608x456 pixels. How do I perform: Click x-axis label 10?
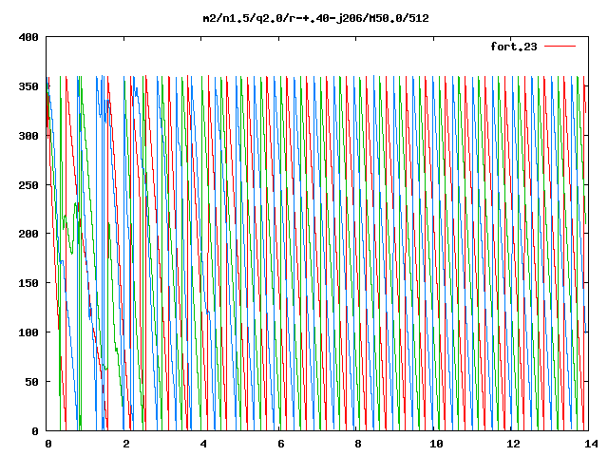(x=437, y=444)
